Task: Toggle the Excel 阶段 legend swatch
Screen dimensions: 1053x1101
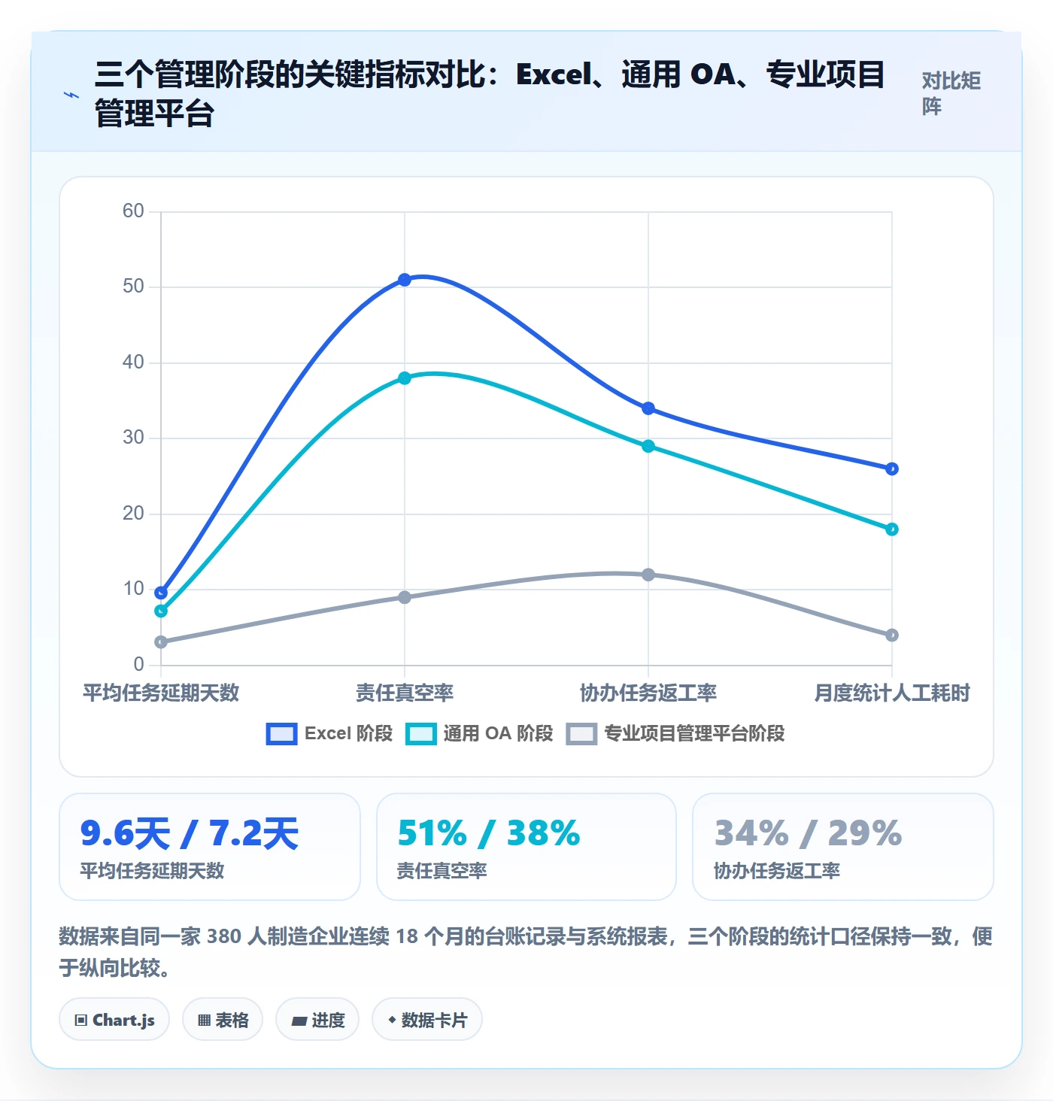Action: click(x=281, y=734)
